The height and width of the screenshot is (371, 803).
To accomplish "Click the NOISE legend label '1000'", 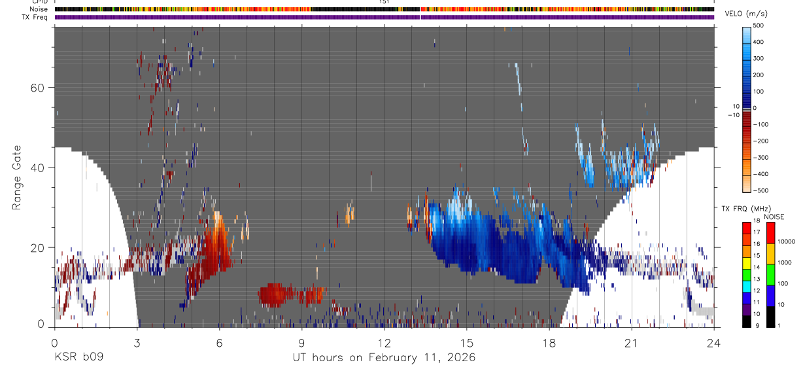I will click(785, 263).
